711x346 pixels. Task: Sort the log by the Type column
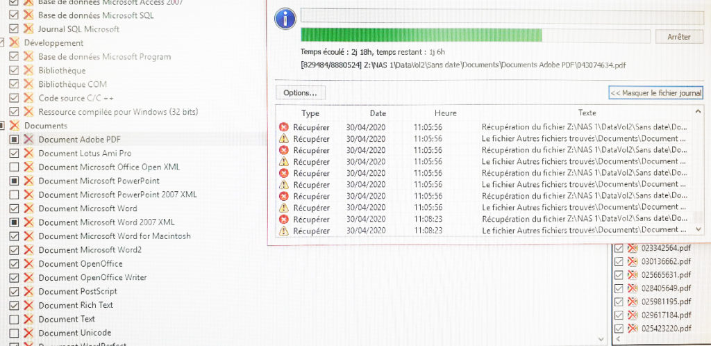click(x=310, y=113)
